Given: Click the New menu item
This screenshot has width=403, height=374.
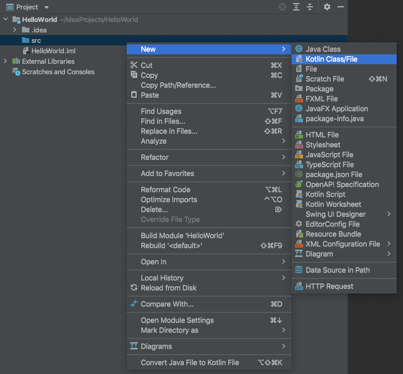Looking at the screenshot, I should pyautogui.click(x=209, y=49).
